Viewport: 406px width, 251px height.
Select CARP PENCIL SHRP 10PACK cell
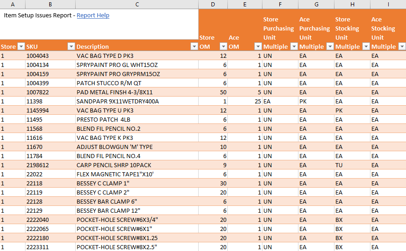click(137, 165)
